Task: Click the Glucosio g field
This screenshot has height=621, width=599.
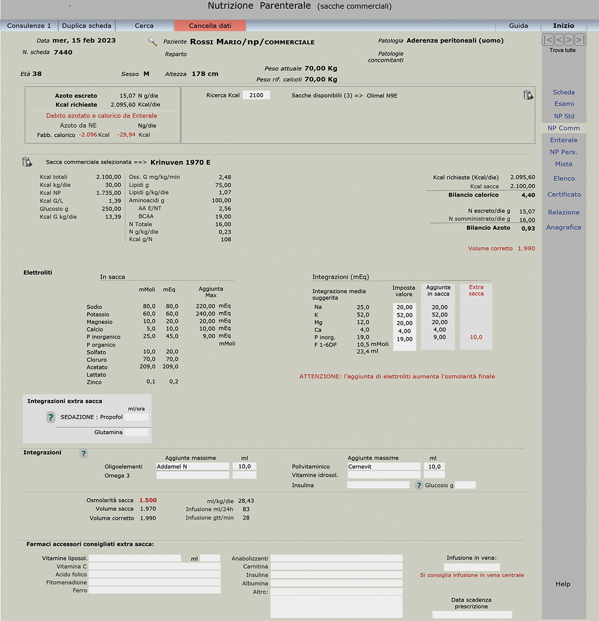Action: (465, 485)
